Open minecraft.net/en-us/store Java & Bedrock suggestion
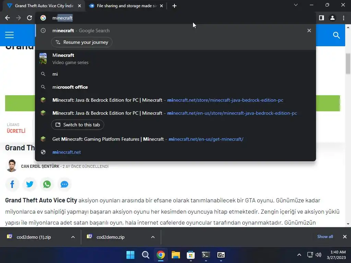 (x=175, y=113)
